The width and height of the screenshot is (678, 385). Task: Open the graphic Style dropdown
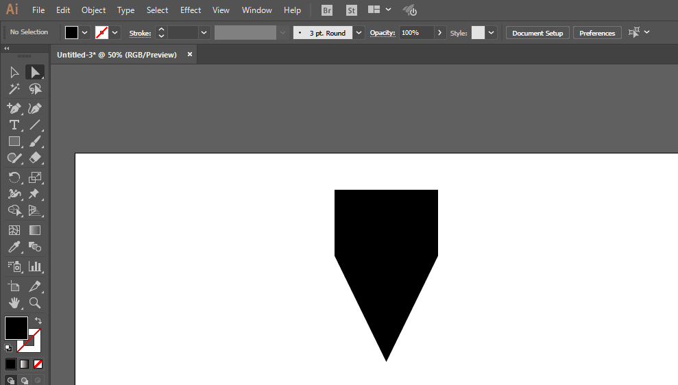(492, 33)
